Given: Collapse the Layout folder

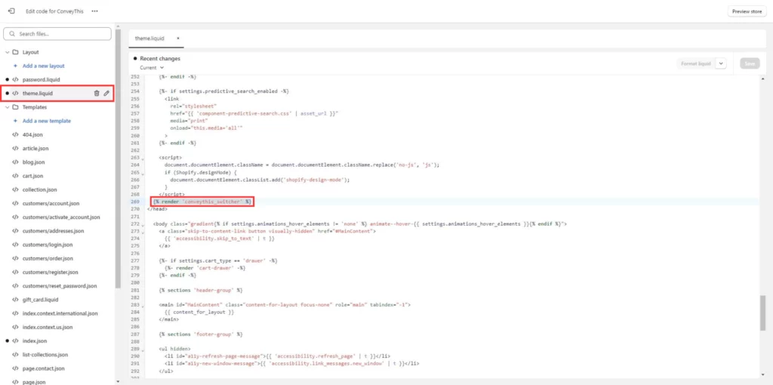Looking at the screenshot, I should pyautogui.click(x=7, y=52).
